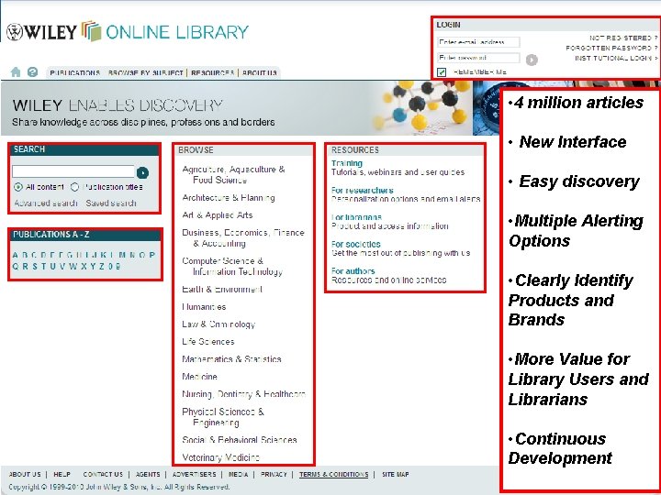Select the All content radio button
The height and width of the screenshot is (495, 661).
[x=18, y=187]
